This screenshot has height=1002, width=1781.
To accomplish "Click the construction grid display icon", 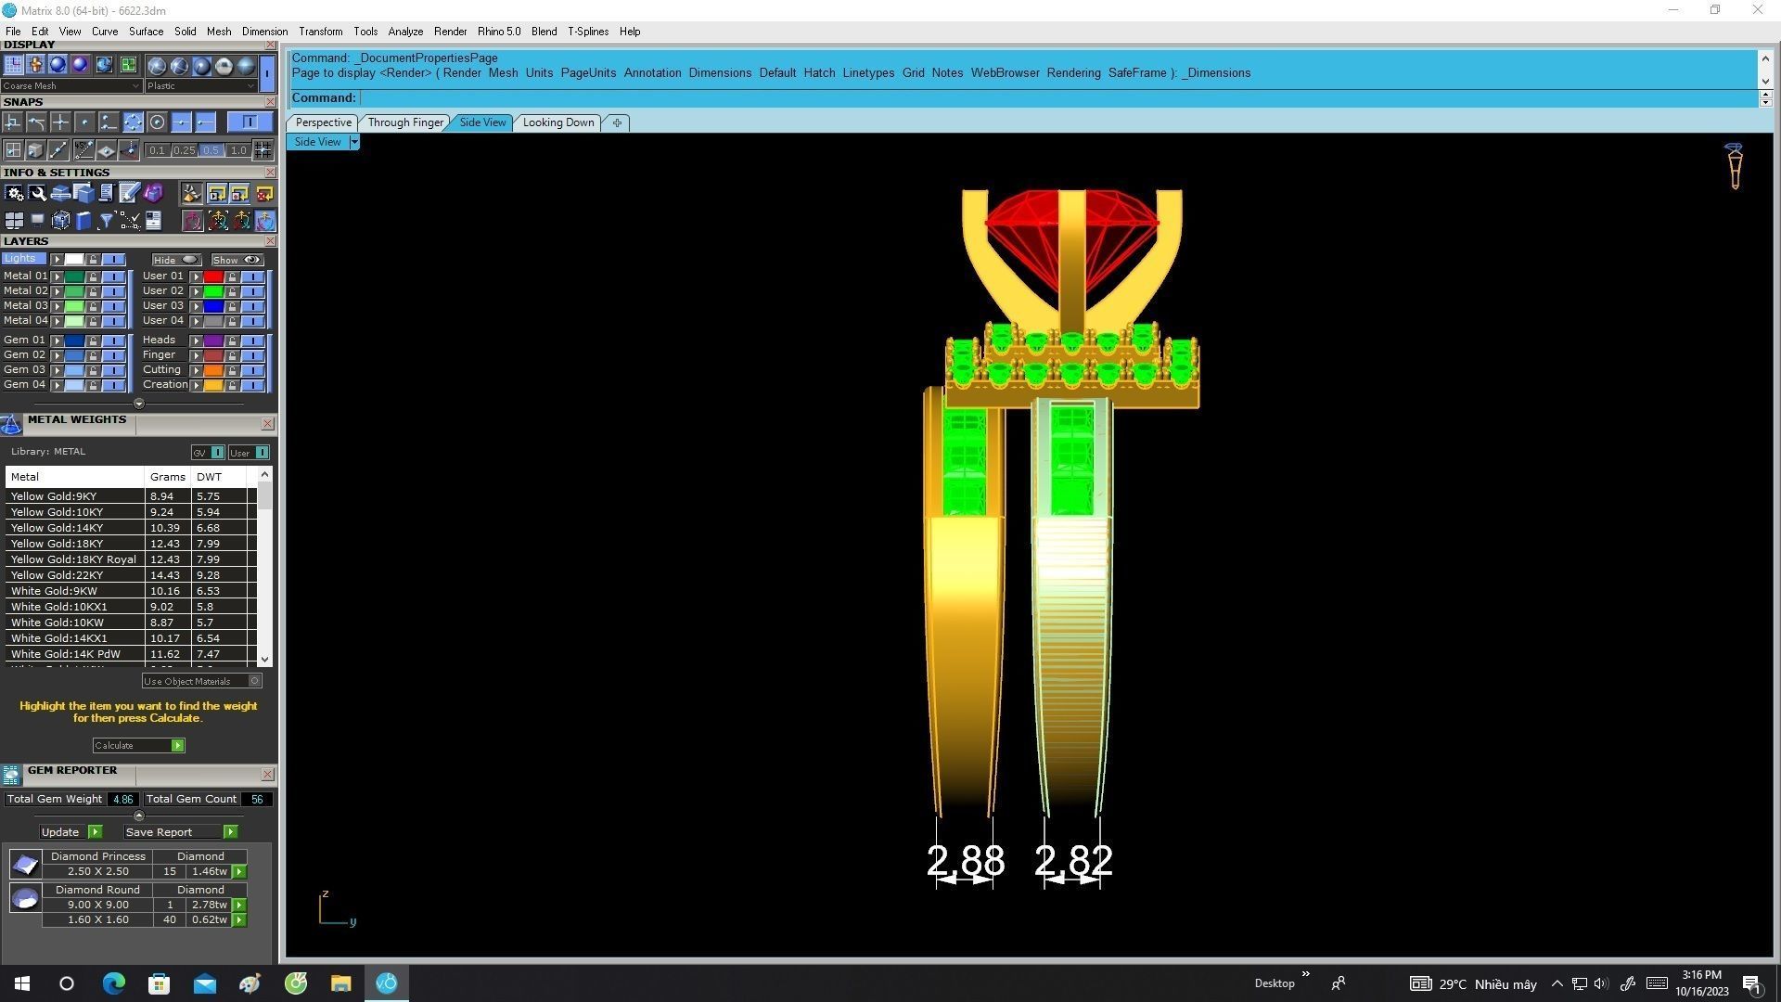I will (x=13, y=65).
